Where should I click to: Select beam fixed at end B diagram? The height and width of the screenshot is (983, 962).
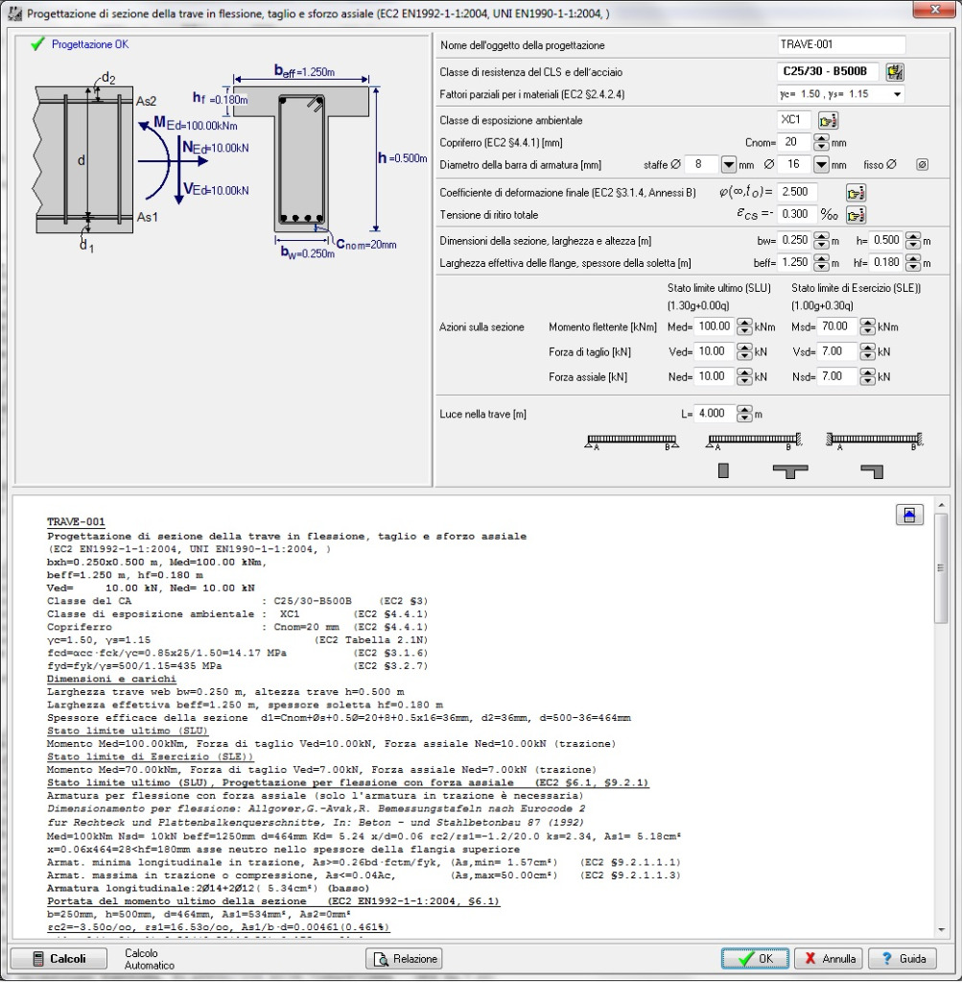pyautogui.click(x=753, y=442)
